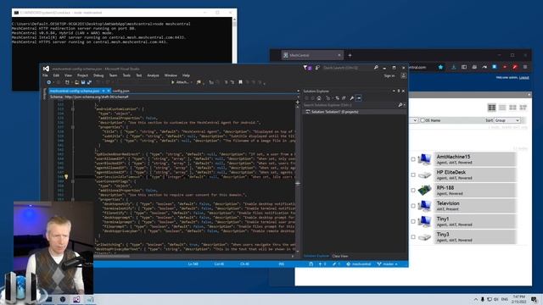Click the Open File toolbar icon

(x=76, y=82)
